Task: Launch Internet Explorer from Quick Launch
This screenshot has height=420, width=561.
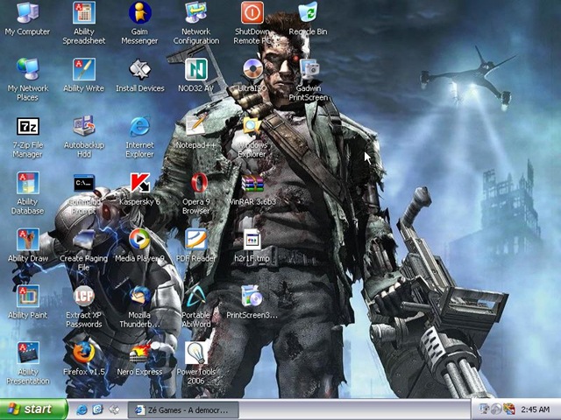Action: tap(82, 409)
